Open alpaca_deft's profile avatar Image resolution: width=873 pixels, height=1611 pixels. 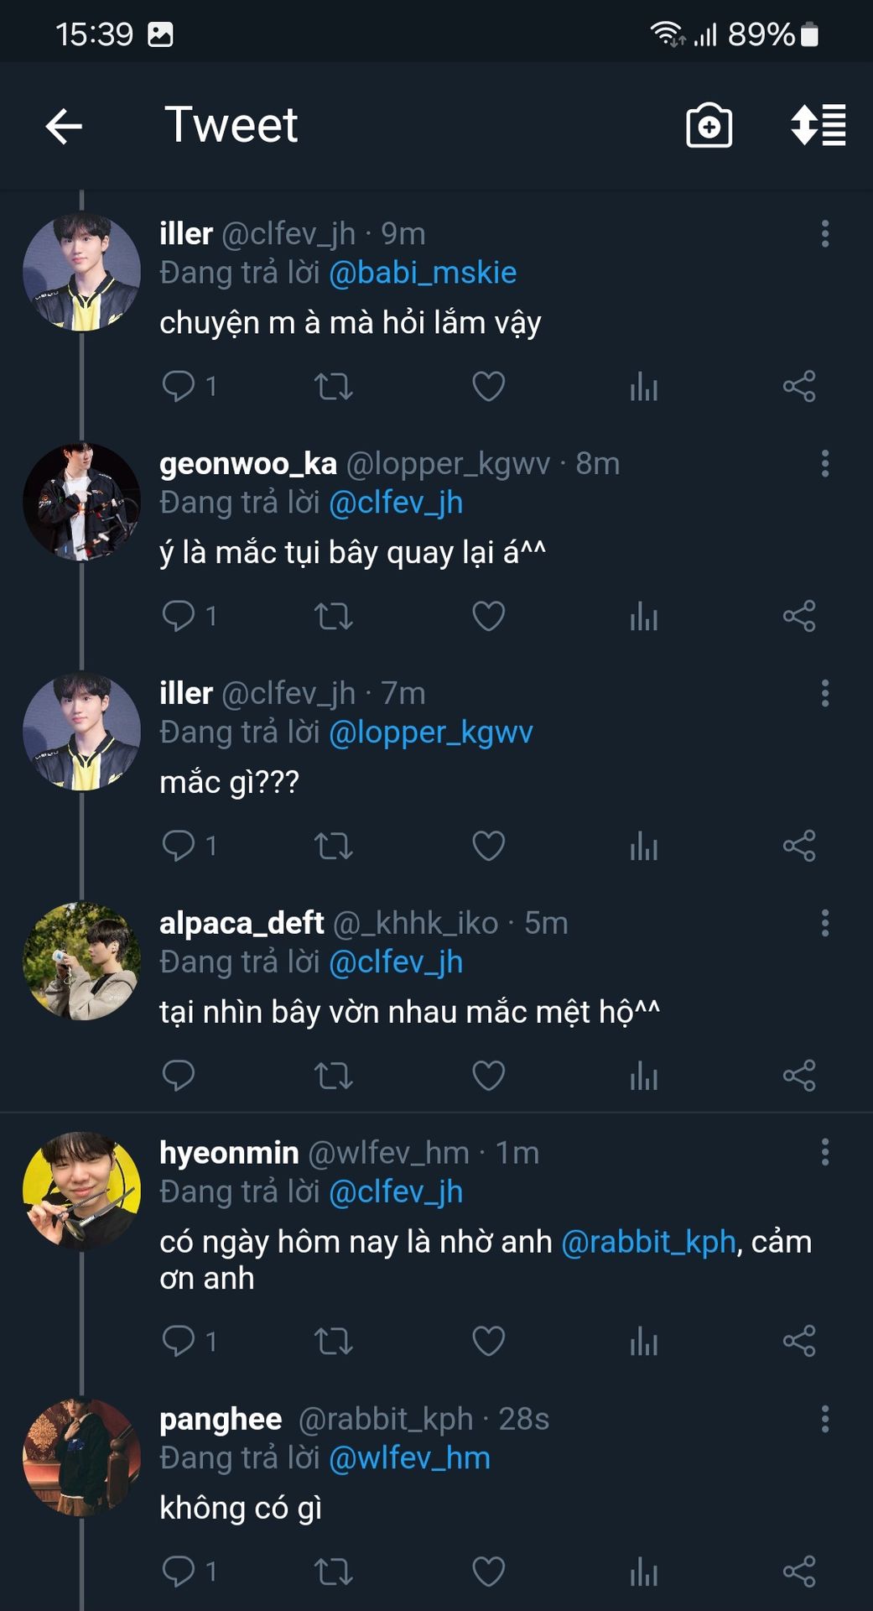pos(81,962)
